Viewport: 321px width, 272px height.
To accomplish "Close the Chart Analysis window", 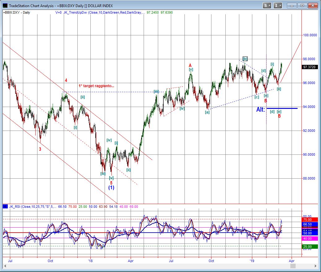I will (313, 6).
